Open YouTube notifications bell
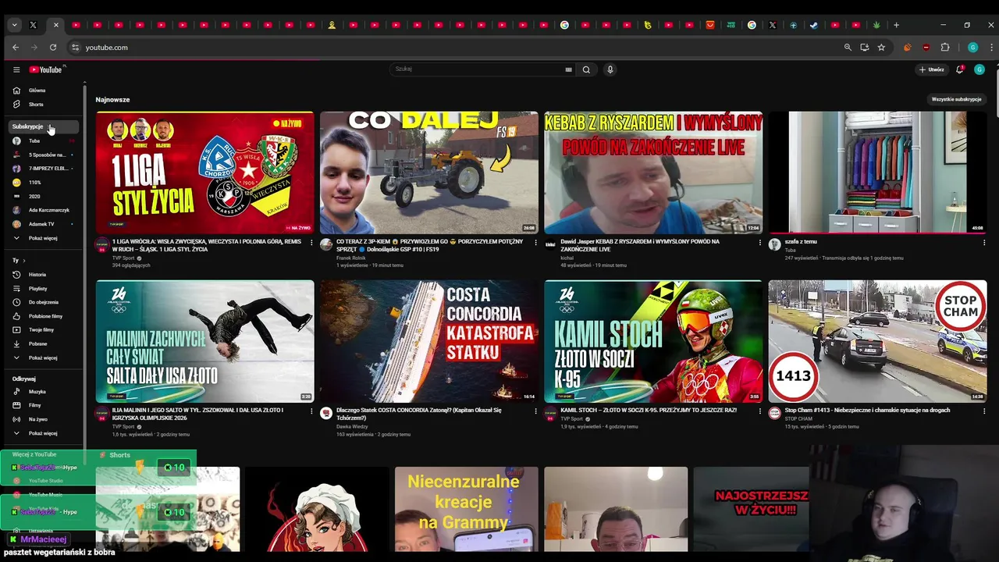The width and height of the screenshot is (999, 562). coord(960,69)
